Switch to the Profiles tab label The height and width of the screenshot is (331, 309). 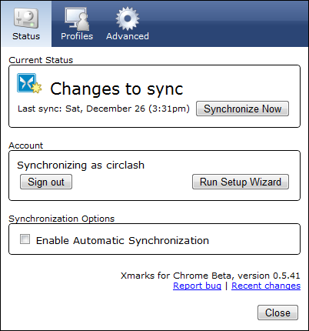[x=77, y=36]
